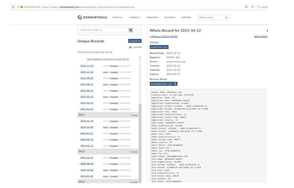This screenshot has height=188, width=294.
Task: Click more for the 2013-03-20 record
Action: (105, 176)
